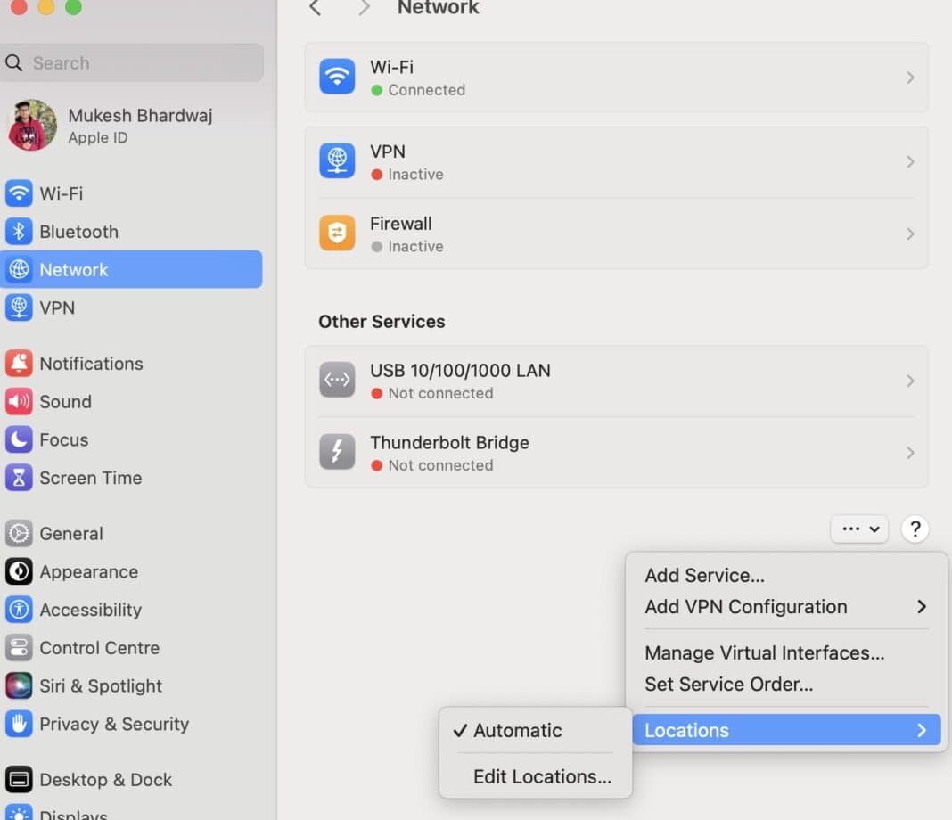Image resolution: width=952 pixels, height=820 pixels.
Task: Click inside the Search field
Action: pos(132,62)
